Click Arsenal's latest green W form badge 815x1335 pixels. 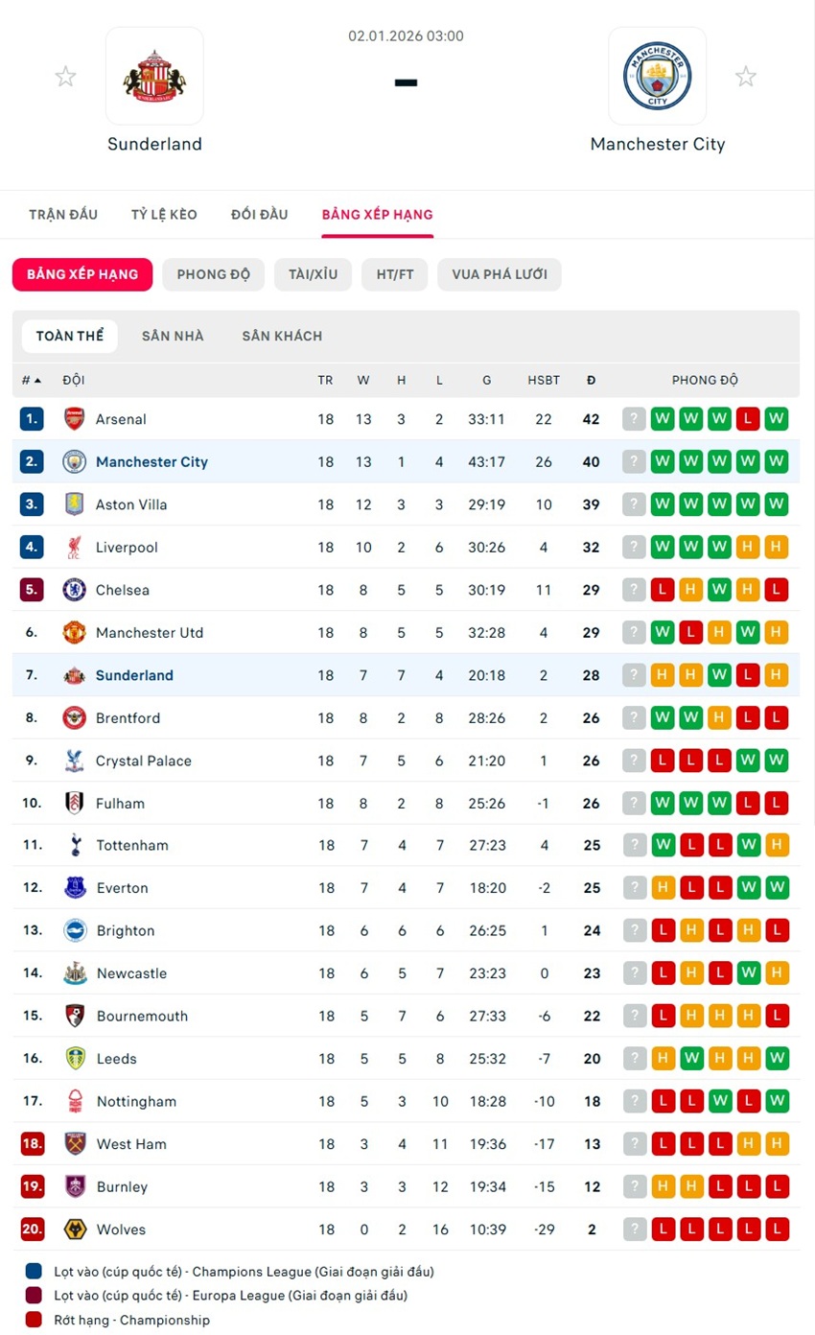pos(662,419)
